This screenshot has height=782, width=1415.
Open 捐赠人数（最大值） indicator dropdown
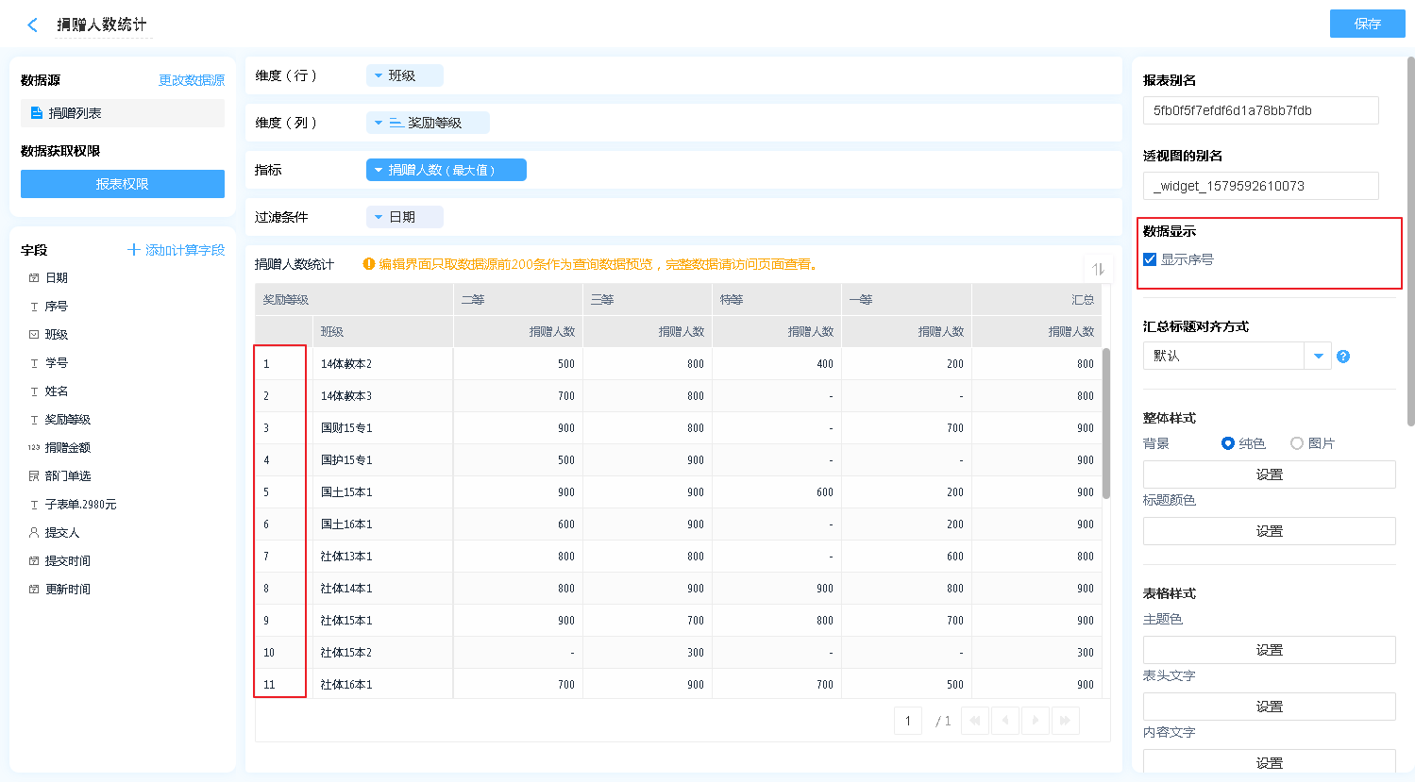(379, 170)
